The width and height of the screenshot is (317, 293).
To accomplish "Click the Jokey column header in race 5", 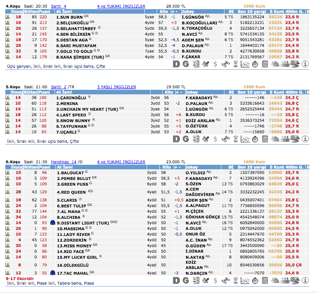I will [x=192, y=92].
